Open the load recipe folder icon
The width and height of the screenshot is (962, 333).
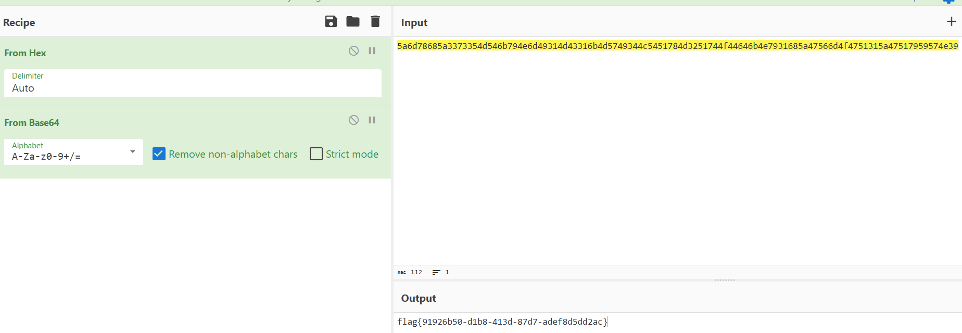(x=353, y=21)
